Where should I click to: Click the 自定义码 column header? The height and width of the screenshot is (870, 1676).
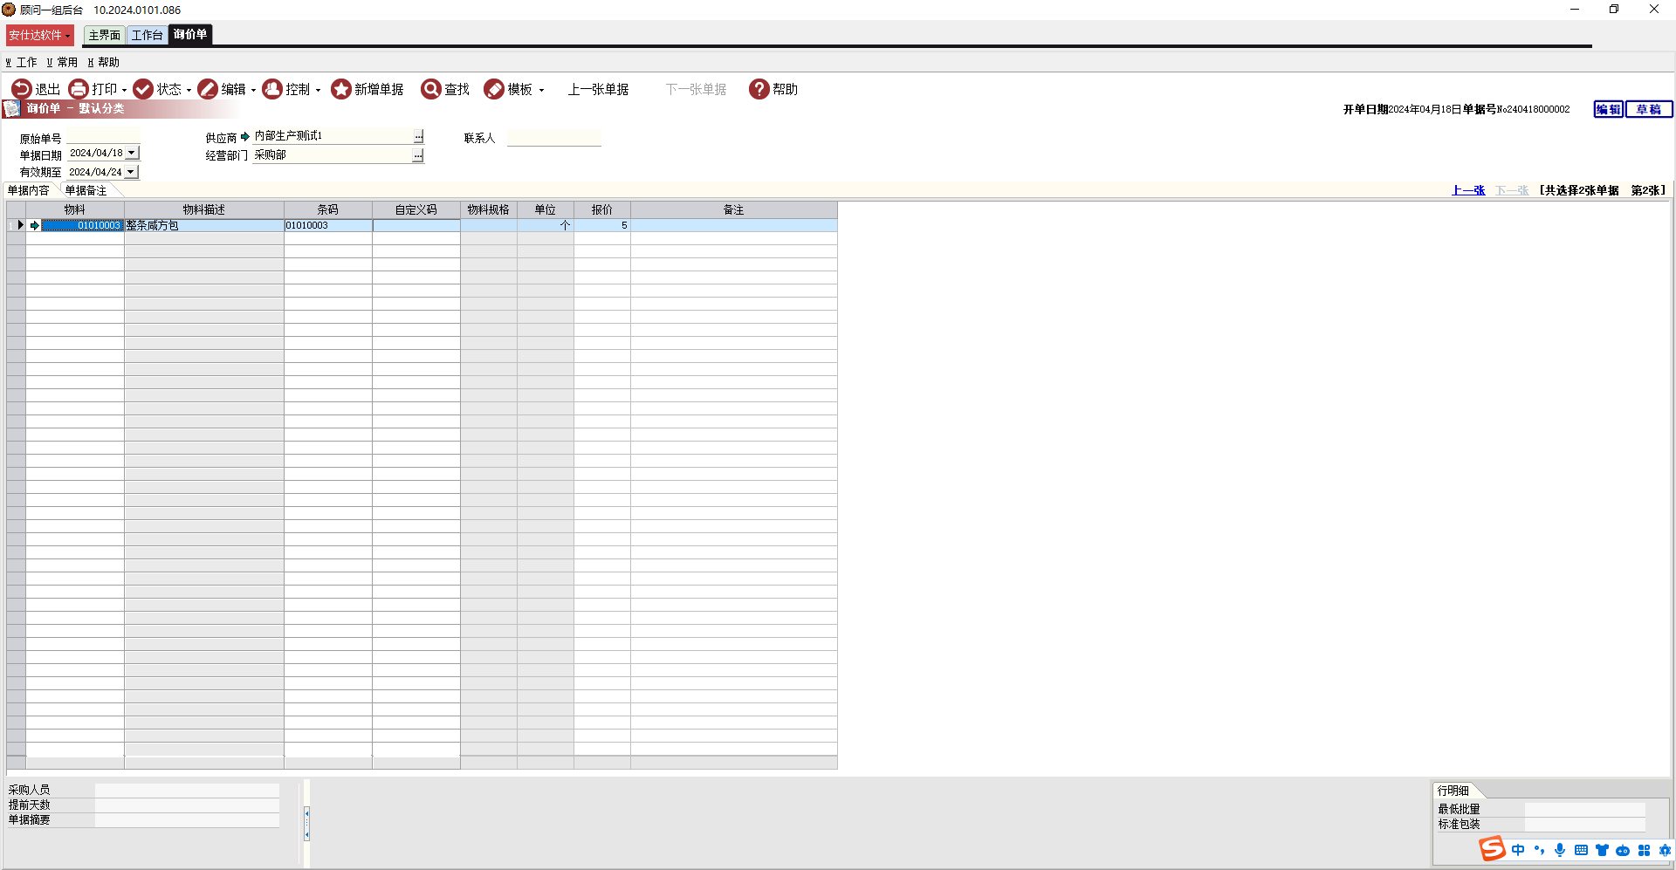click(416, 209)
